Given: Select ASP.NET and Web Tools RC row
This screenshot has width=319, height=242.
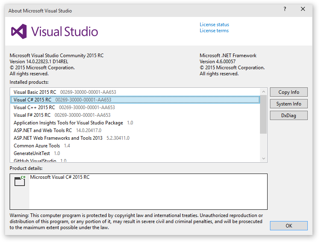Looking at the screenshot, I should pyautogui.click(x=135, y=130).
